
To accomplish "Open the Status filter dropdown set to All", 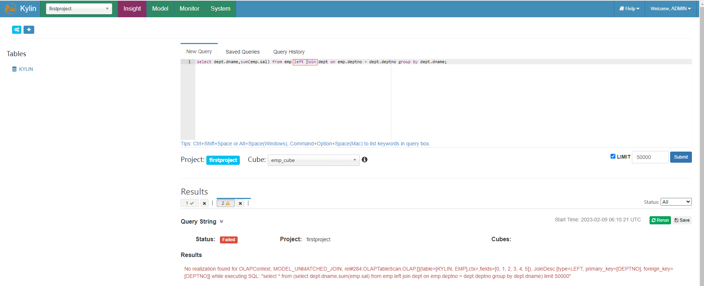I will point(676,202).
